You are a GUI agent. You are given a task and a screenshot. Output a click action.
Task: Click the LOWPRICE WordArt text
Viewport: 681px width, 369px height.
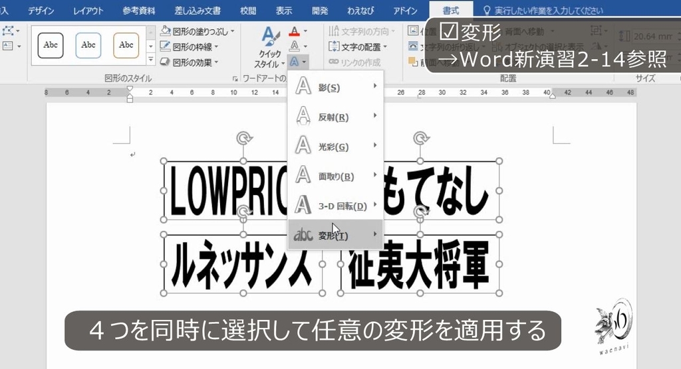[228, 190]
